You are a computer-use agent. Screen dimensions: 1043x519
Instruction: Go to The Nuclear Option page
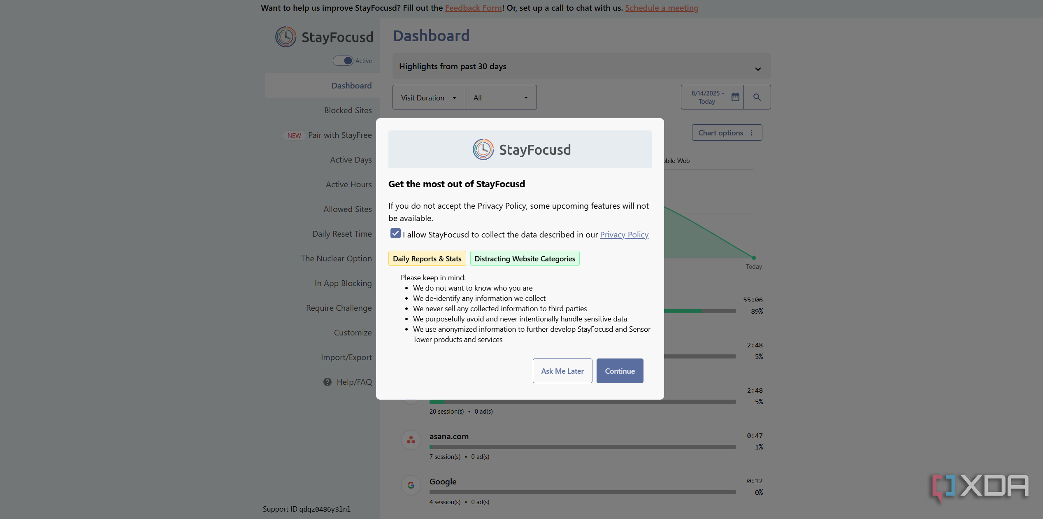point(336,258)
